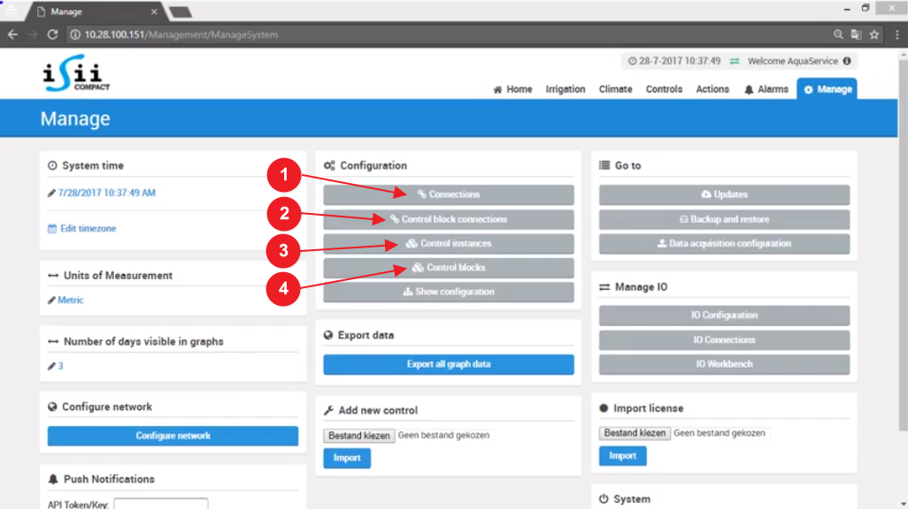Close the Manage browser tab

[x=154, y=11]
